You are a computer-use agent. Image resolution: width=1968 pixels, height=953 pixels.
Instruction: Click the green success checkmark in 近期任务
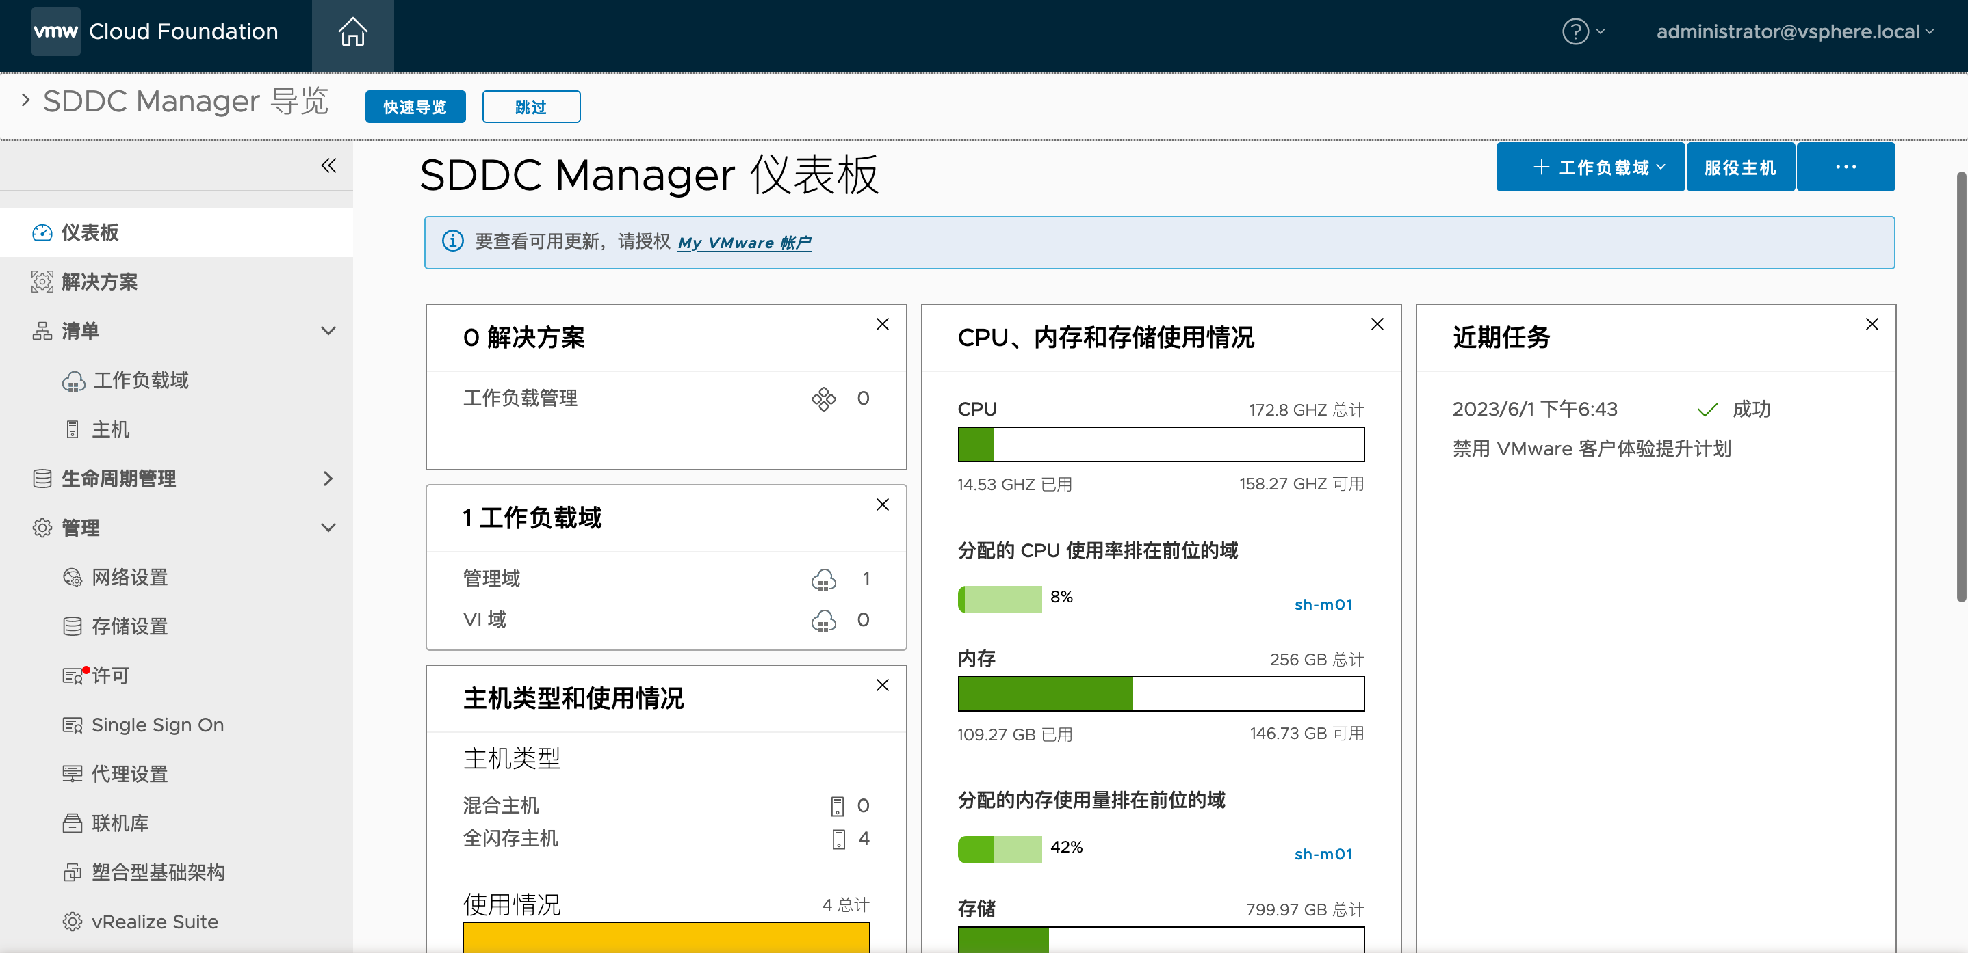1707,410
